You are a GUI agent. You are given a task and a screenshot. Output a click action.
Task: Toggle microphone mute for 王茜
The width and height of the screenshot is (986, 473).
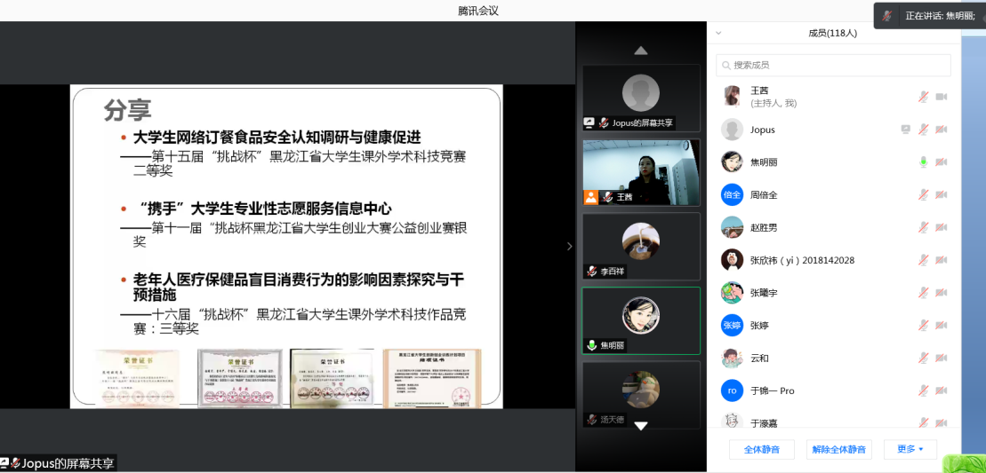tap(923, 97)
